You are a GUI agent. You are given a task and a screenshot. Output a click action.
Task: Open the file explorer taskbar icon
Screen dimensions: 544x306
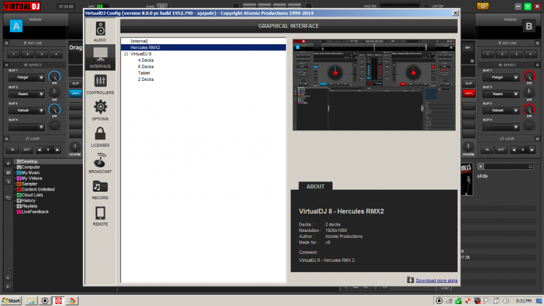pos(31,301)
